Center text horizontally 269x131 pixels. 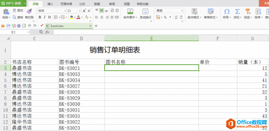tap(102, 17)
